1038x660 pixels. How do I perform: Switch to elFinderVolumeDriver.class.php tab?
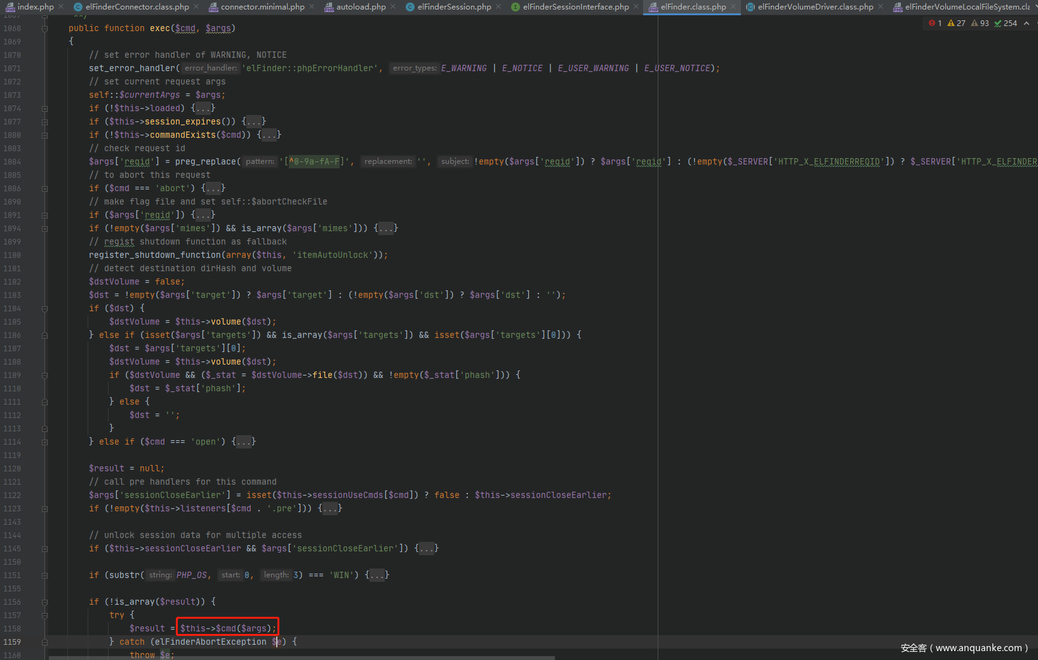click(x=815, y=7)
